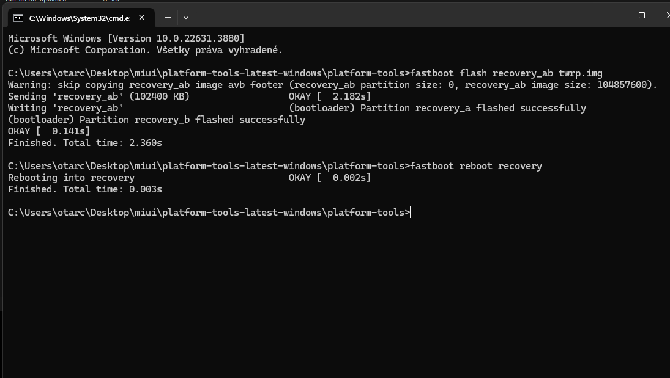Expand the new tab profile dropdown chevron
The height and width of the screenshot is (378, 670).
[186, 18]
